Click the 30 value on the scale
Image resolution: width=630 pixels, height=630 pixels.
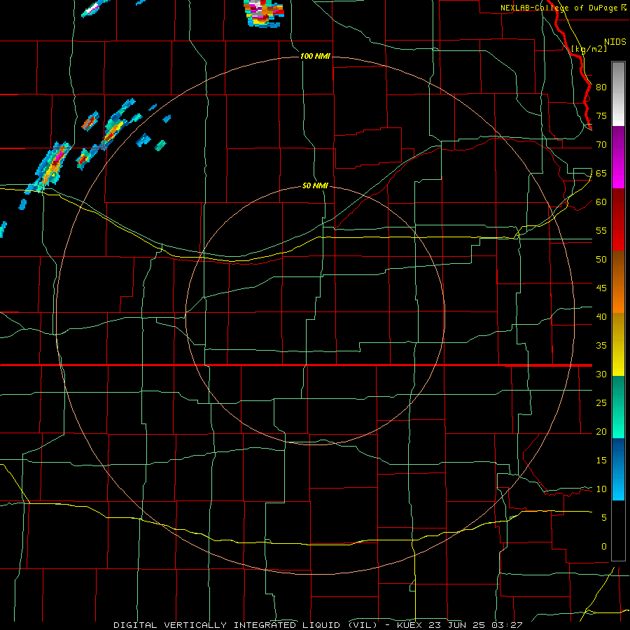601,374
